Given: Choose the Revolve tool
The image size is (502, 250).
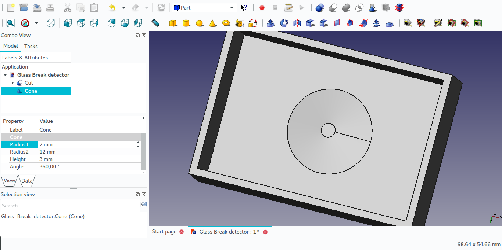Looking at the screenshot, I should 284,23.
